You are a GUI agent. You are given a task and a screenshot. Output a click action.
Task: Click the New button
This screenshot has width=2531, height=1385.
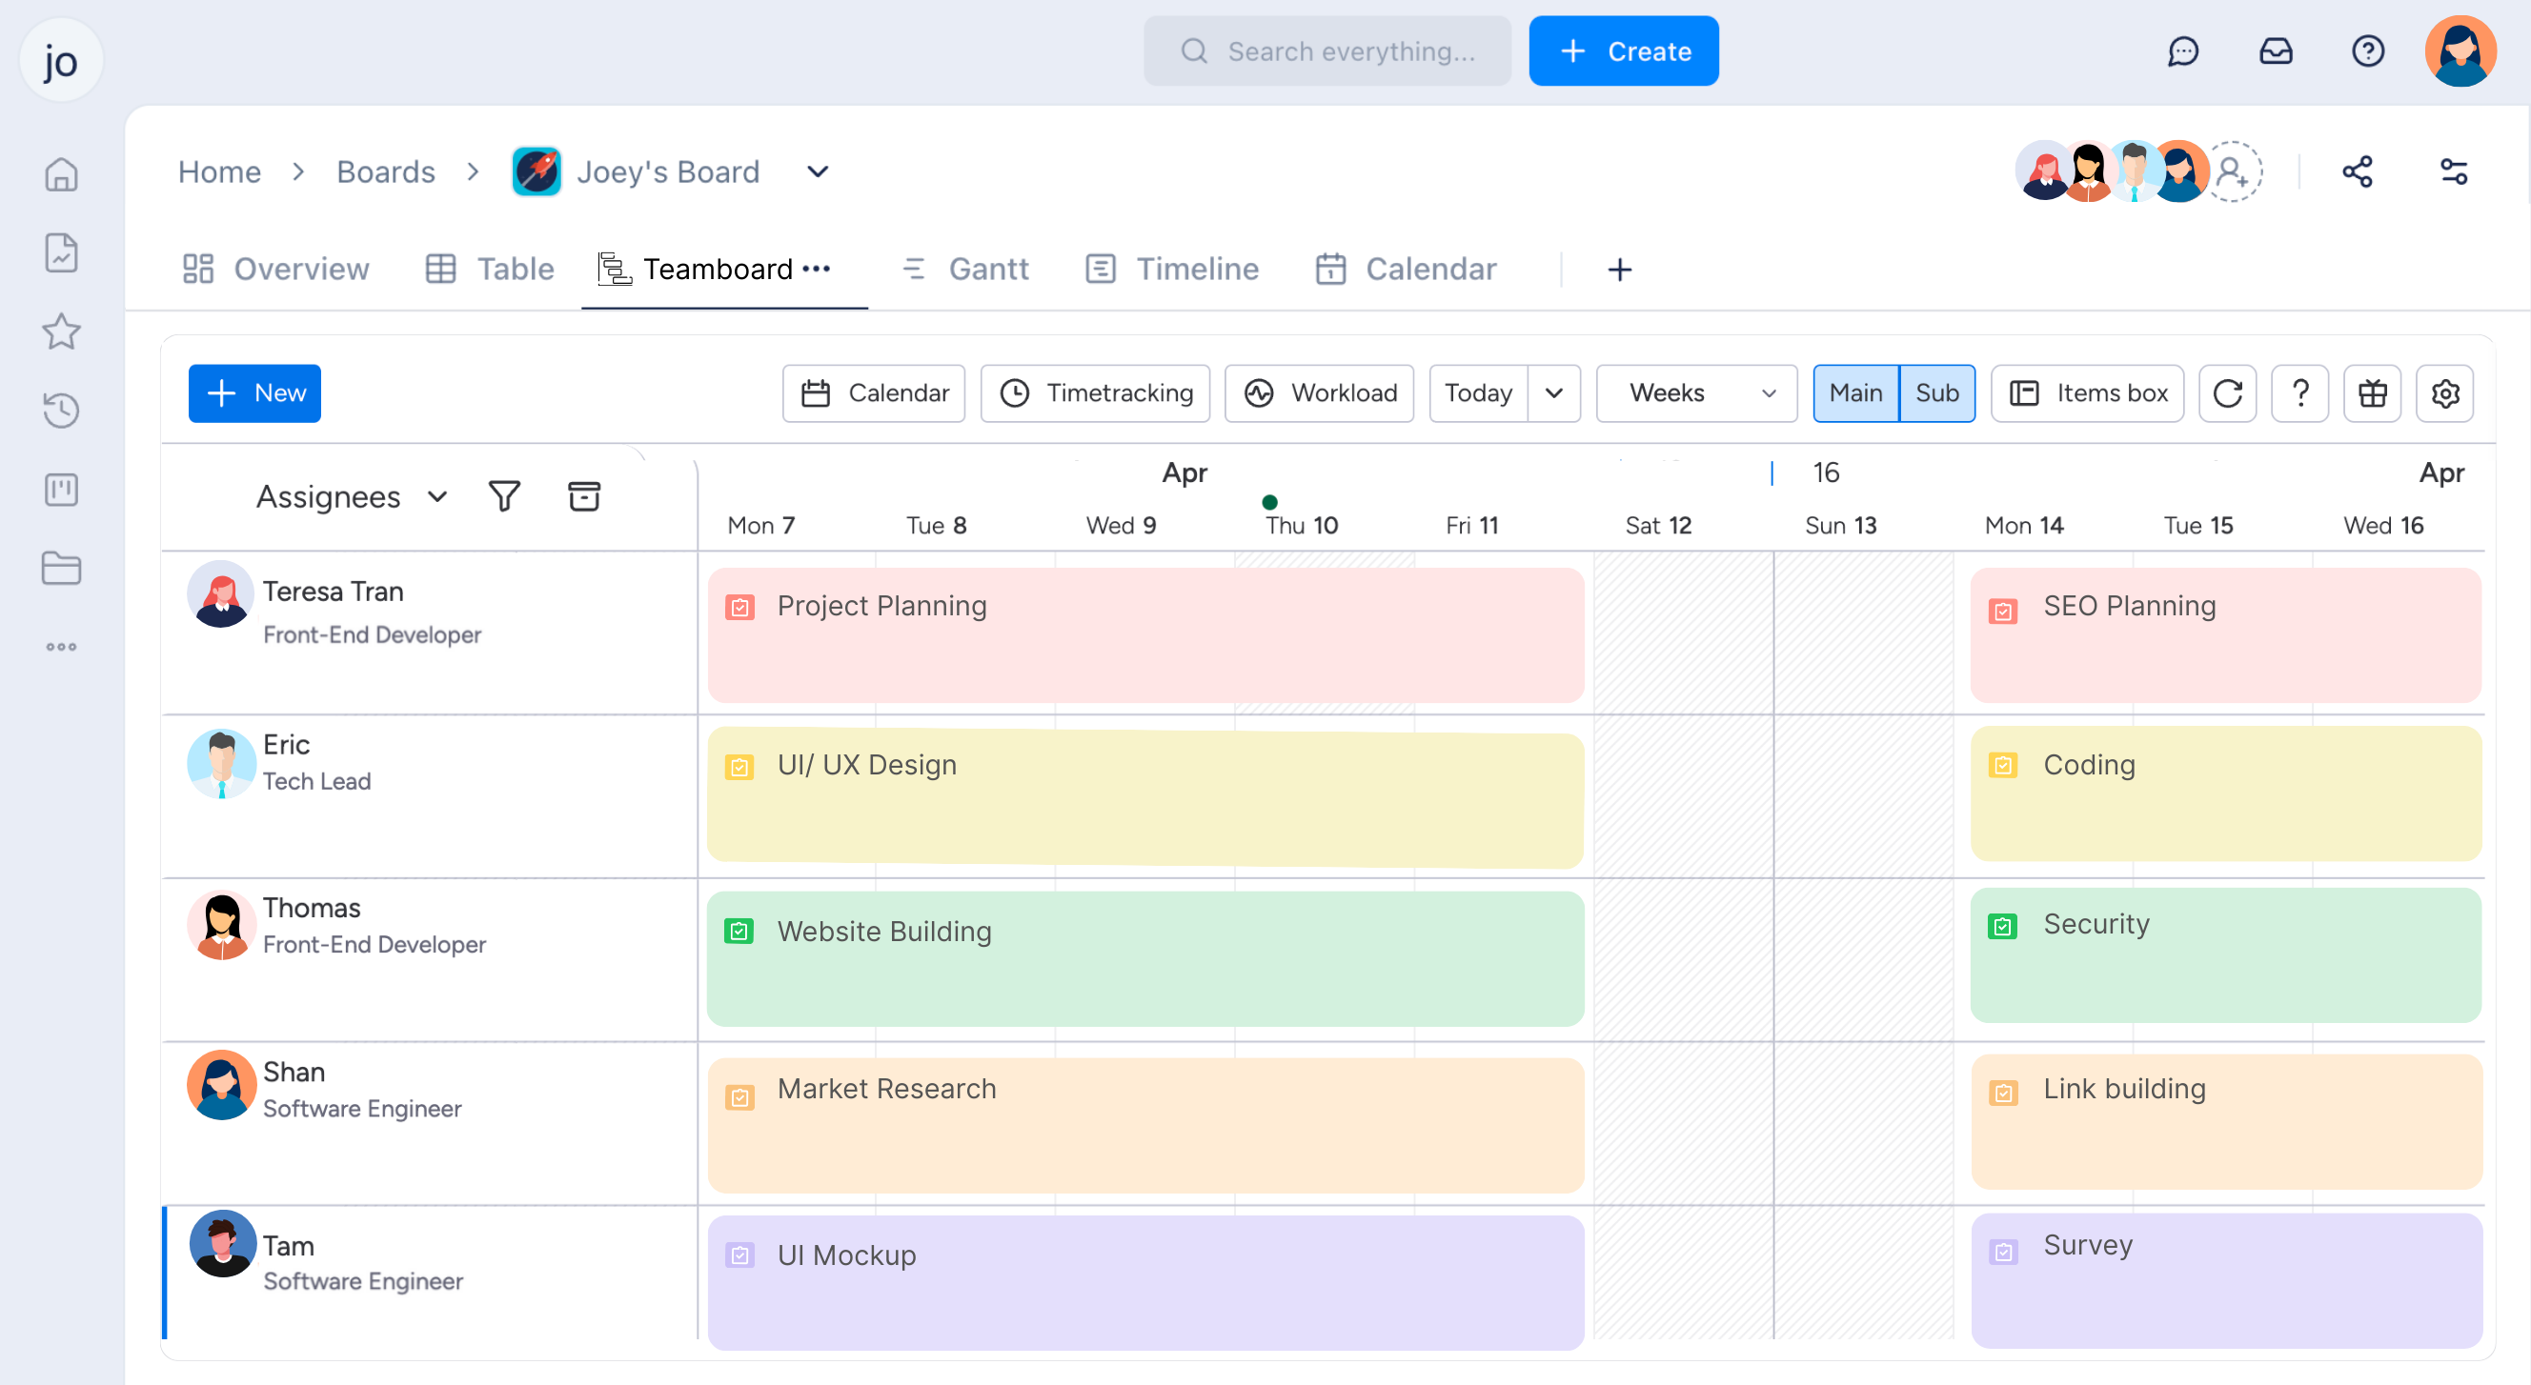254,392
